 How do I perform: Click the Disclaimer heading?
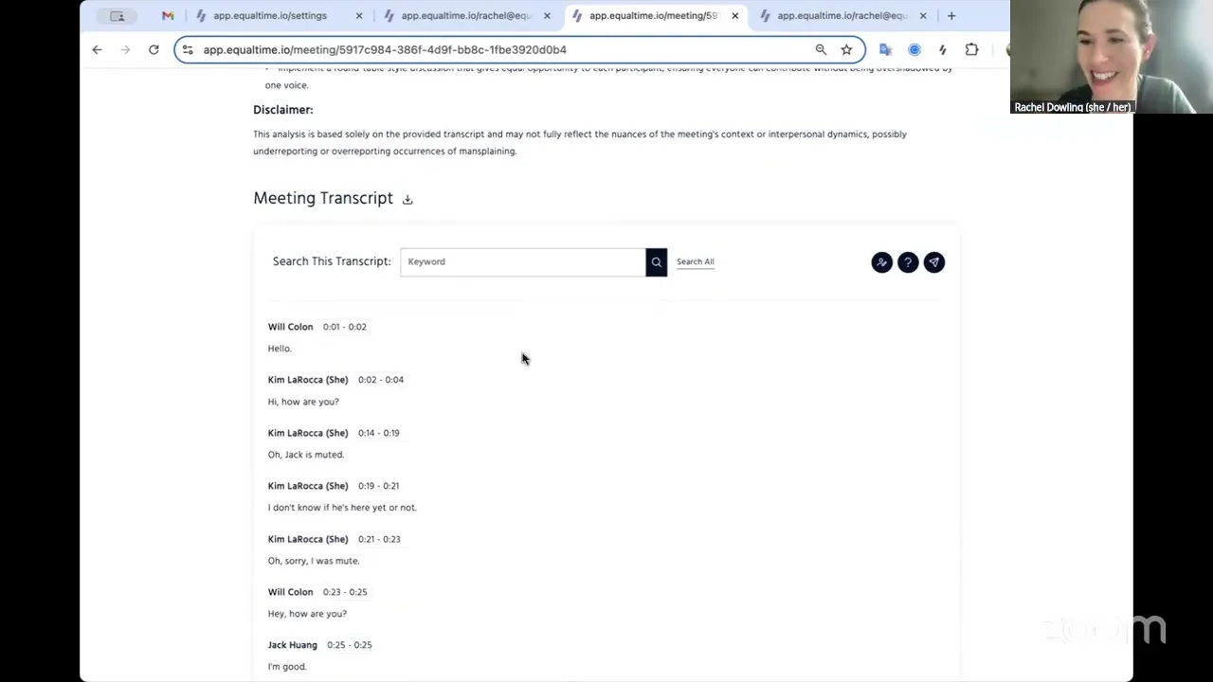(x=283, y=110)
